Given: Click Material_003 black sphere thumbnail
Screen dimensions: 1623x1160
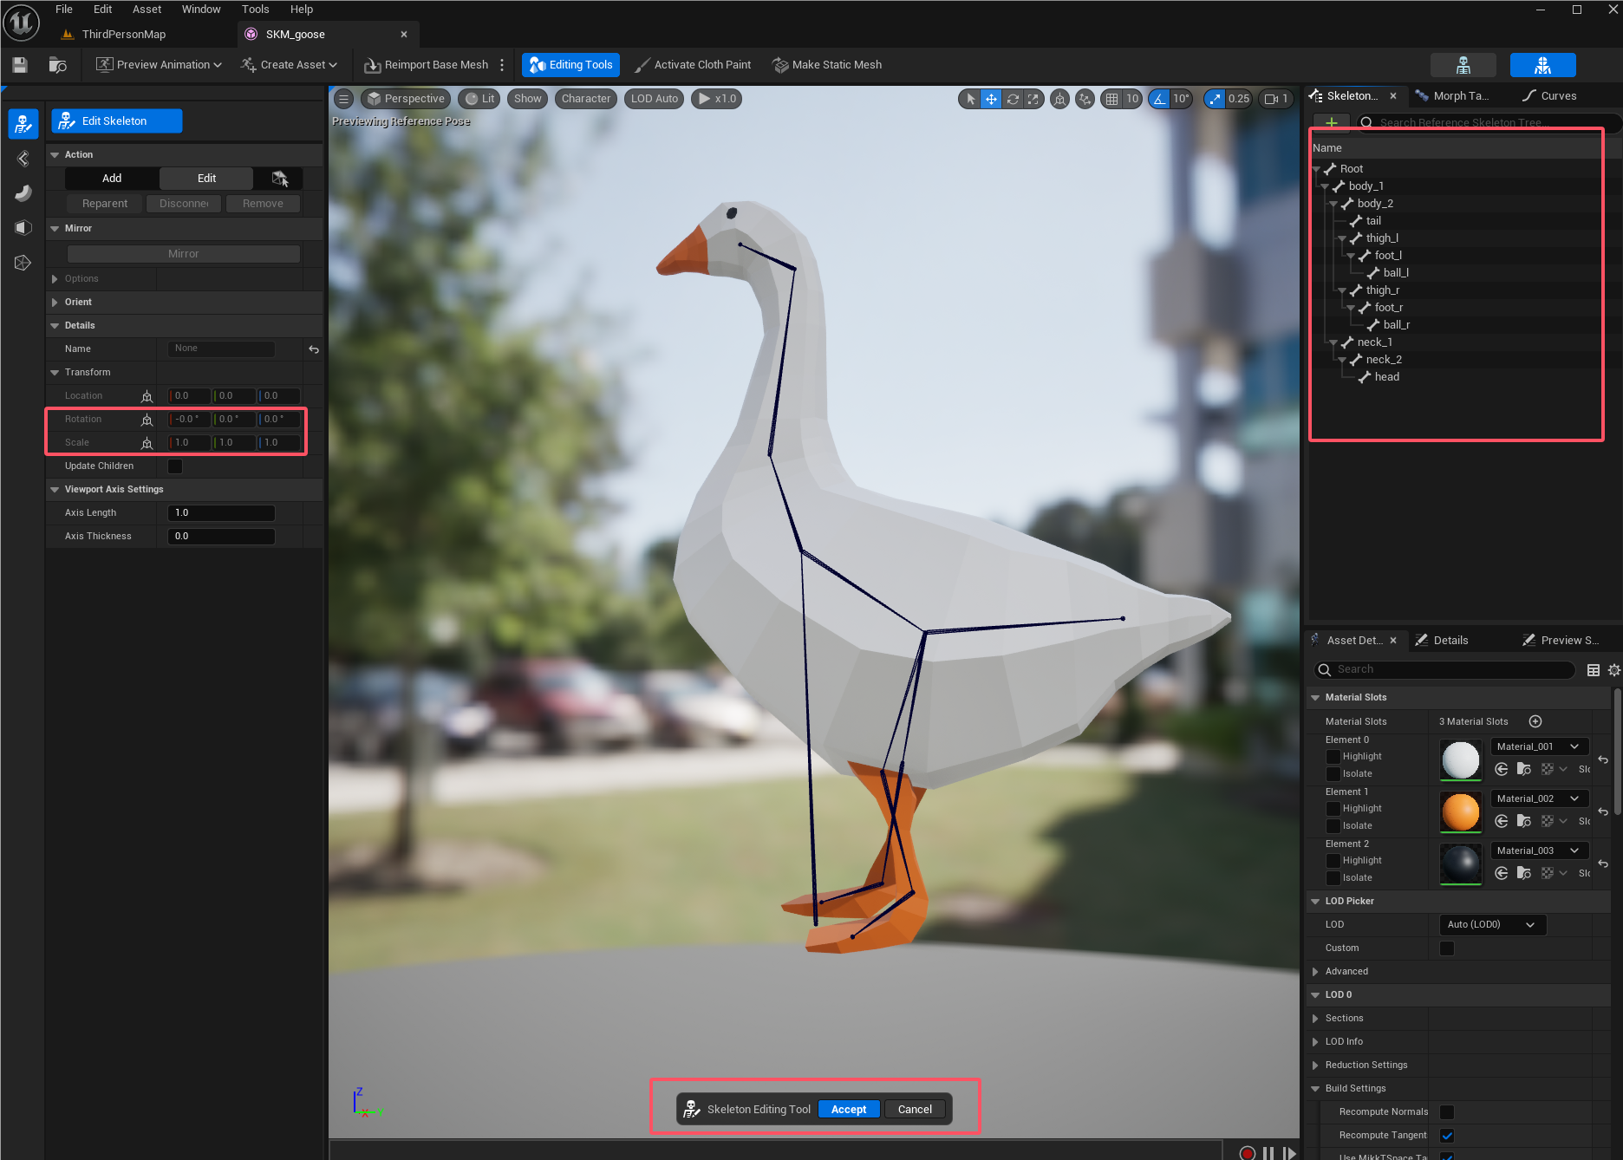Looking at the screenshot, I should click(1461, 864).
